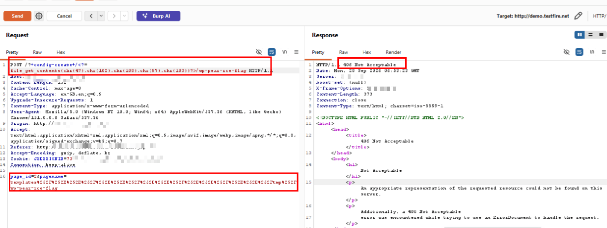Image resolution: width=607 pixels, height=228 pixels.
Task: Switch Request view to Raw tab
Action: 37,52
